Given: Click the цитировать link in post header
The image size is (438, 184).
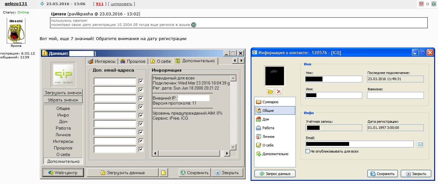Looking at the screenshot, I should 121,4.
